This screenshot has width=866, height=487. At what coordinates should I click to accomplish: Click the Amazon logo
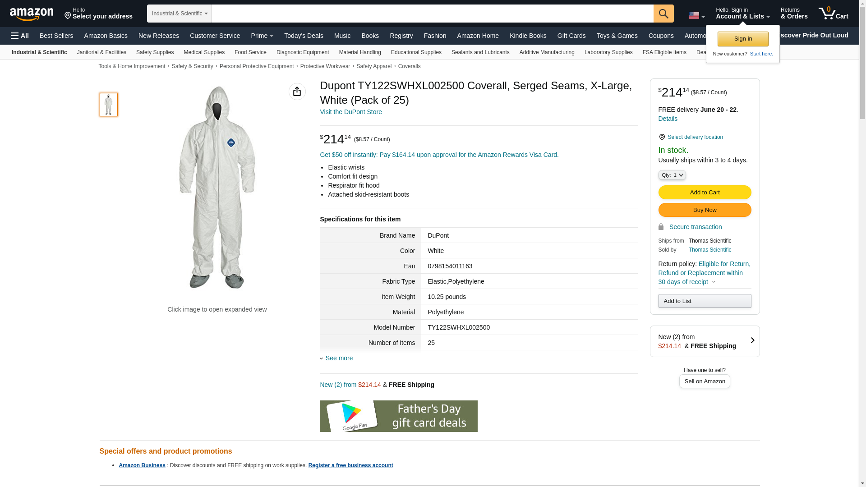coord(32,14)
